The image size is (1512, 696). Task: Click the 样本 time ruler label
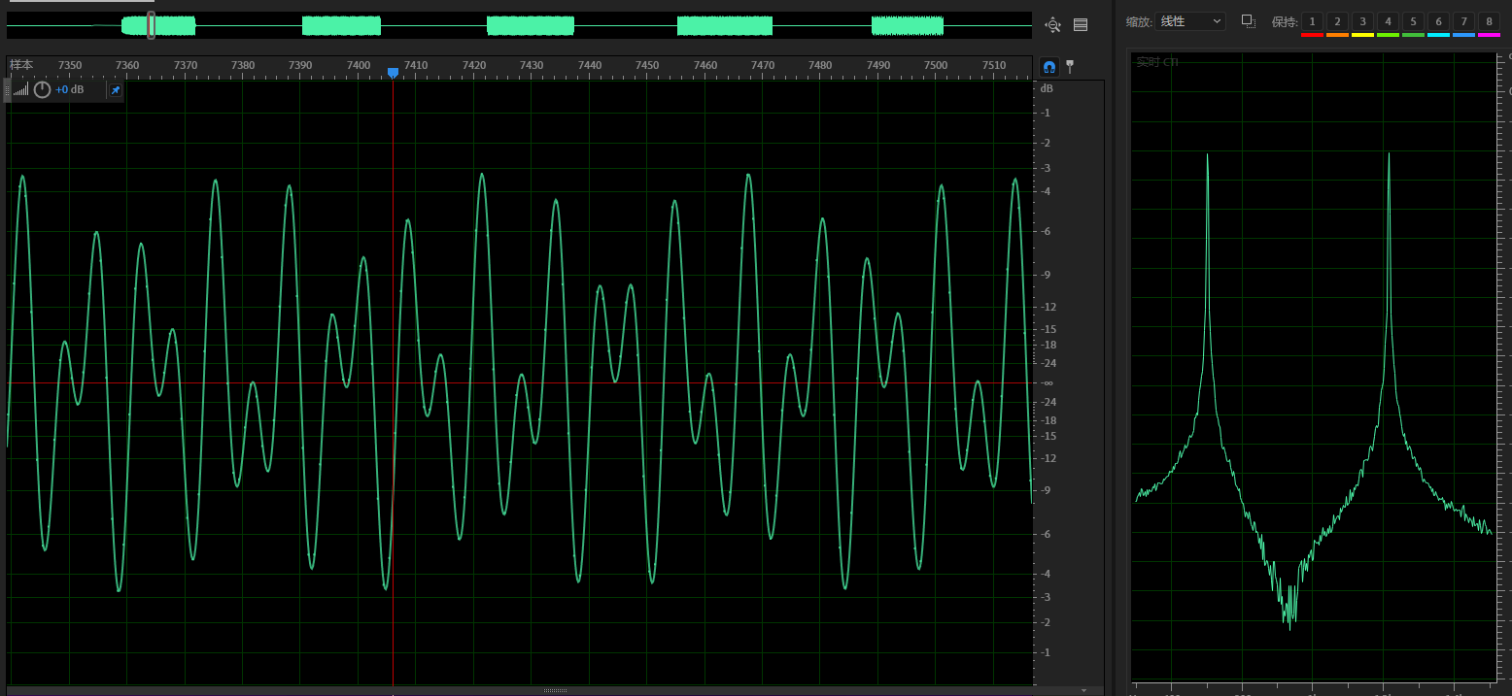click(21, 65)
